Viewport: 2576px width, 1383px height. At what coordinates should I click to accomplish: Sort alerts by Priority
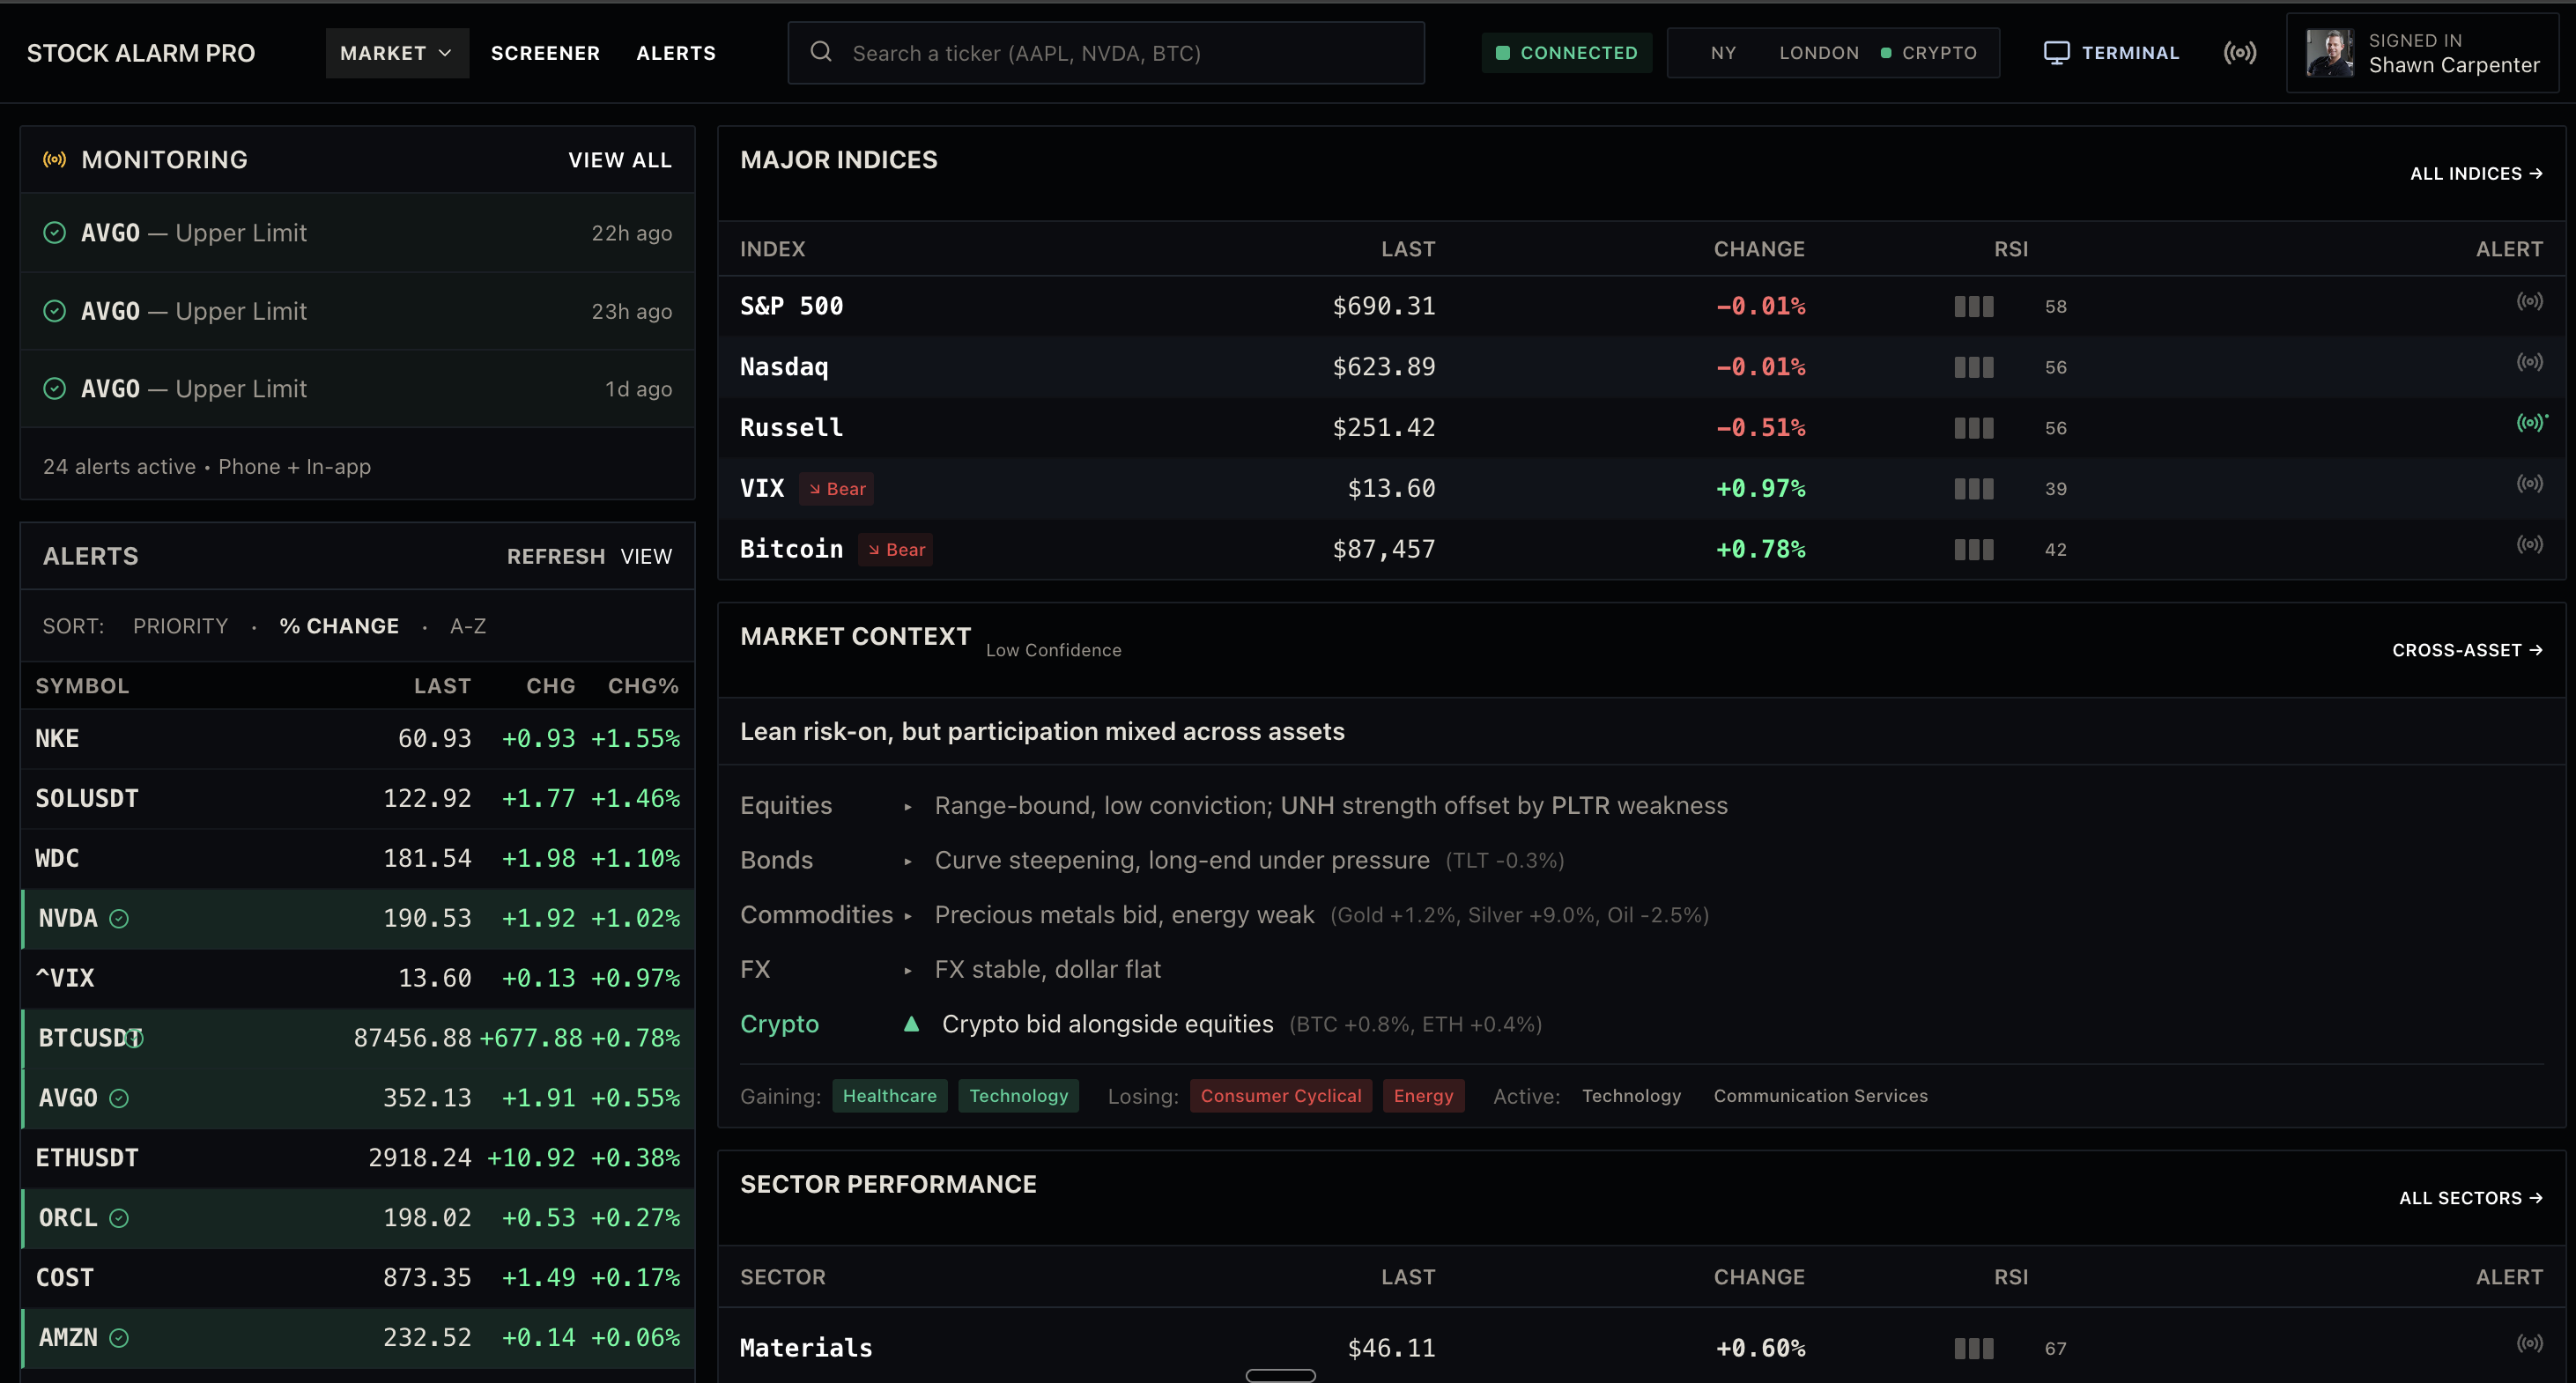(181, 626)
